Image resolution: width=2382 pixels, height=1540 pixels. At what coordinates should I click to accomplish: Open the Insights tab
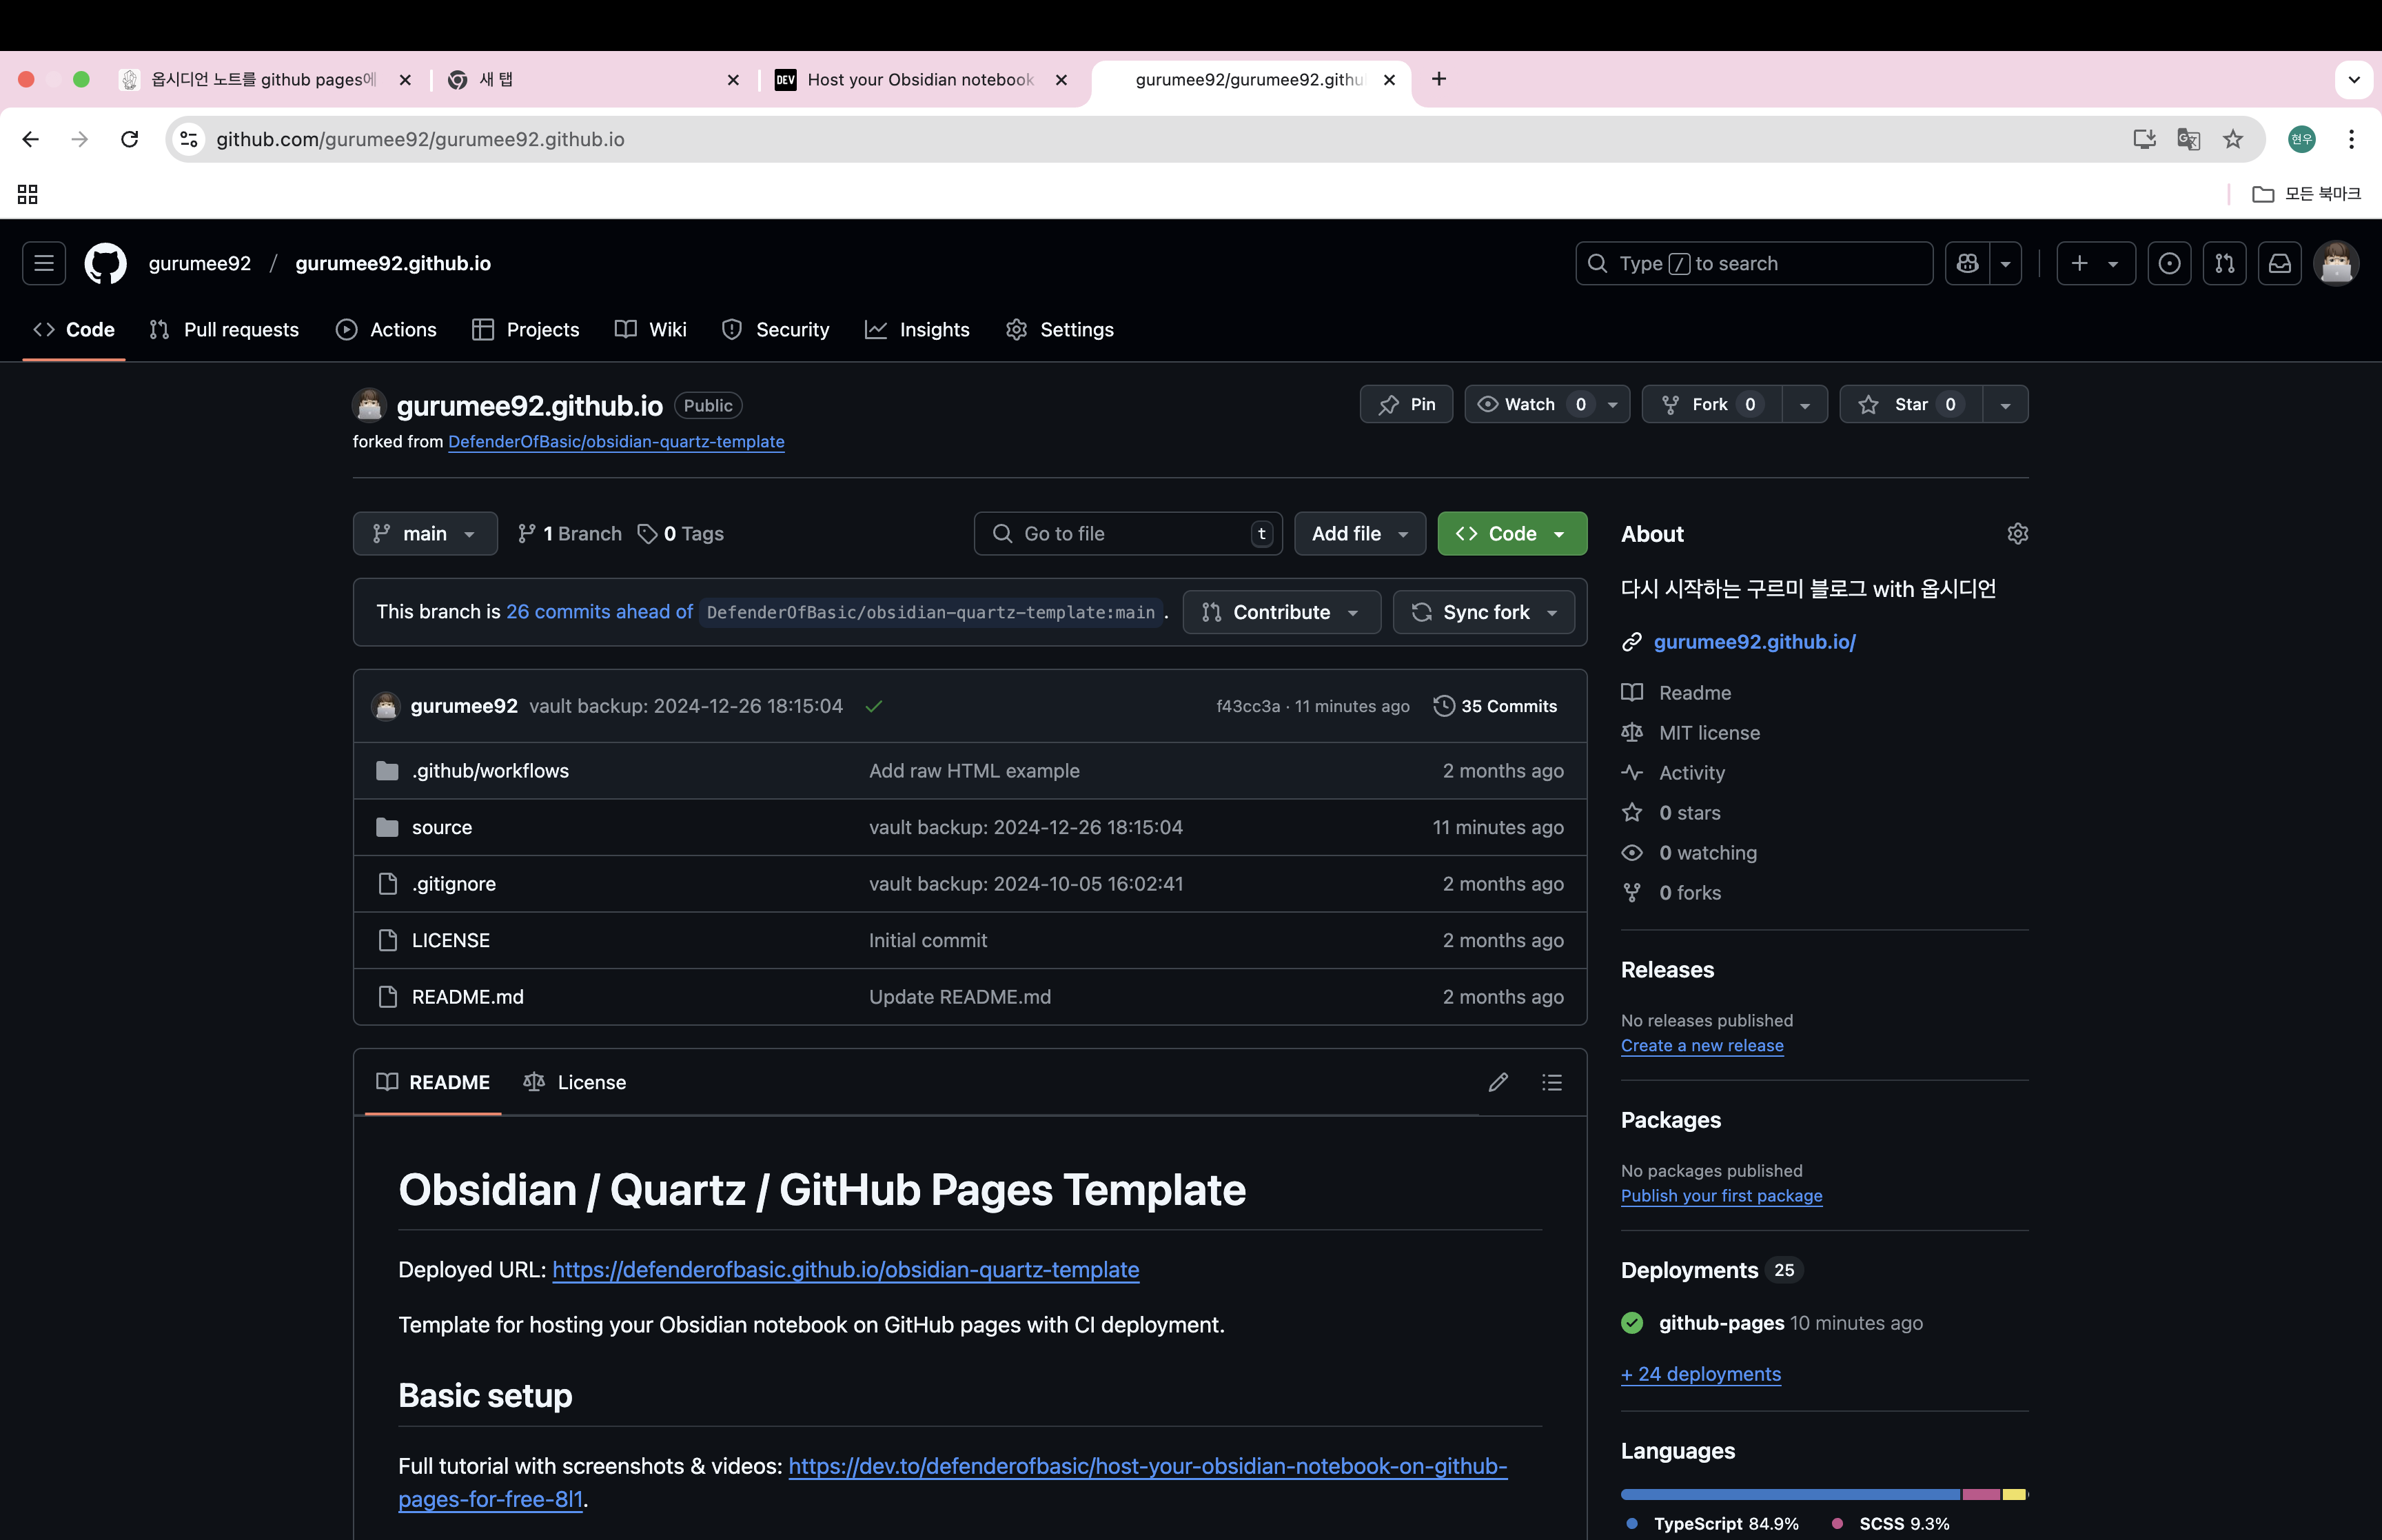coord(917,329)
